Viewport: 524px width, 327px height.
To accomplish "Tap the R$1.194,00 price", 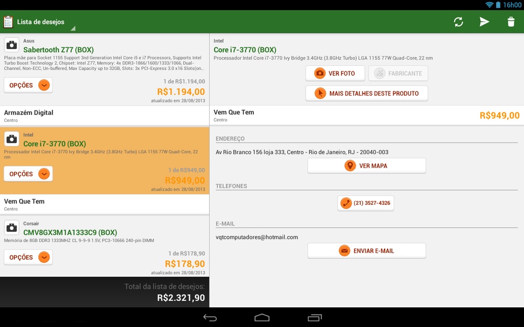I will [x=181, y=92].
